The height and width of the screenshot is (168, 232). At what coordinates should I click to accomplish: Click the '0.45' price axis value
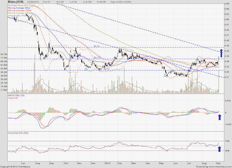tap(227, 46)
